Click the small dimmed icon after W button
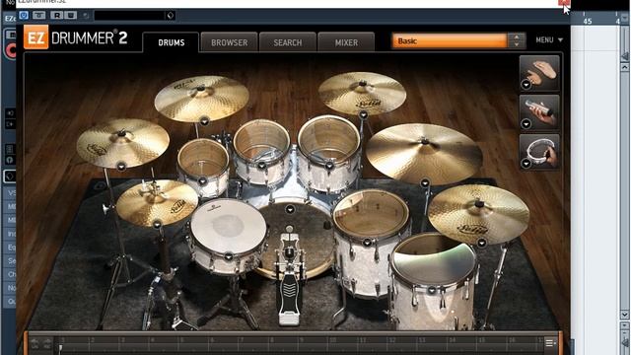Image resolution: width=631 pixels, height=355 pixels. pos(86,16)
